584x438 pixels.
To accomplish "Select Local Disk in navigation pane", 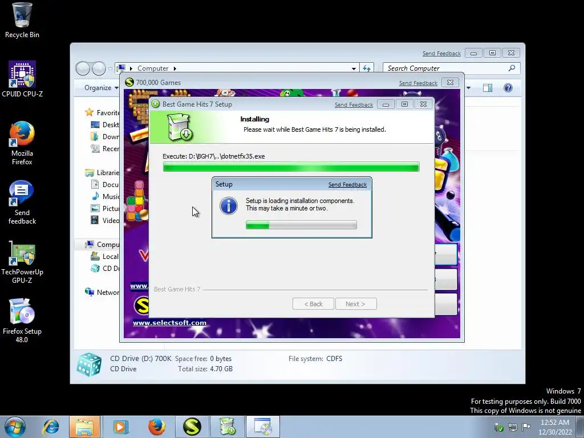I will pos(106,256).
